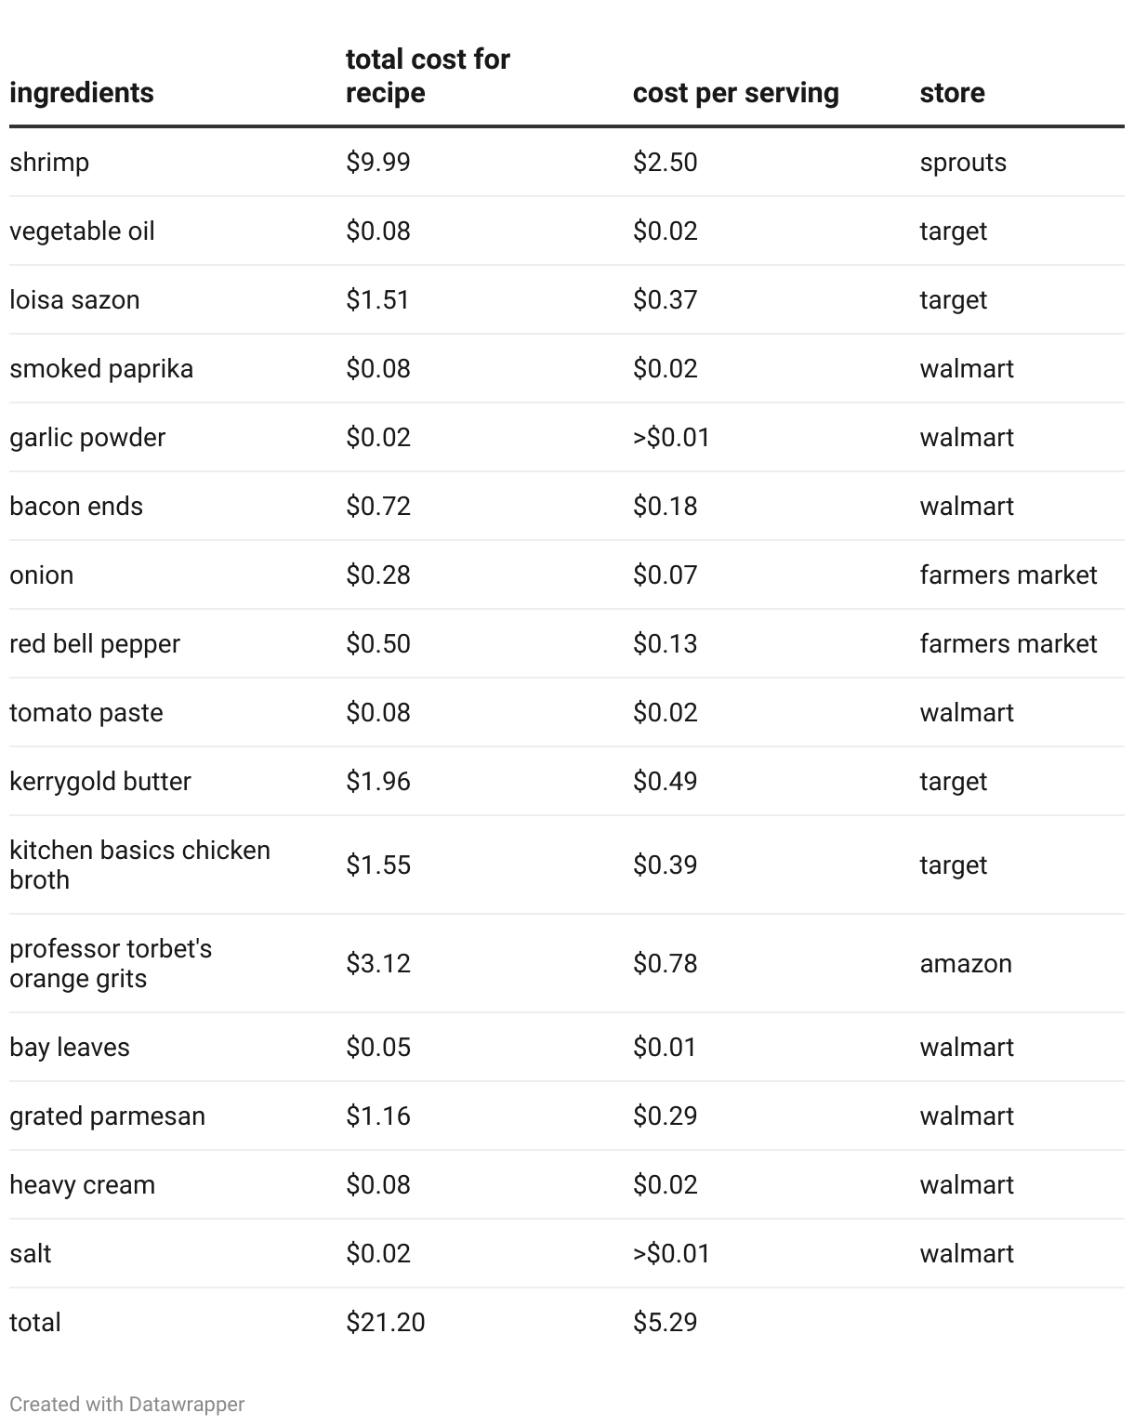This screenshot has height=1426, width=1134.
Task: Select 'kitchen basics chicken broth' cell
Action: click(139, 865)
